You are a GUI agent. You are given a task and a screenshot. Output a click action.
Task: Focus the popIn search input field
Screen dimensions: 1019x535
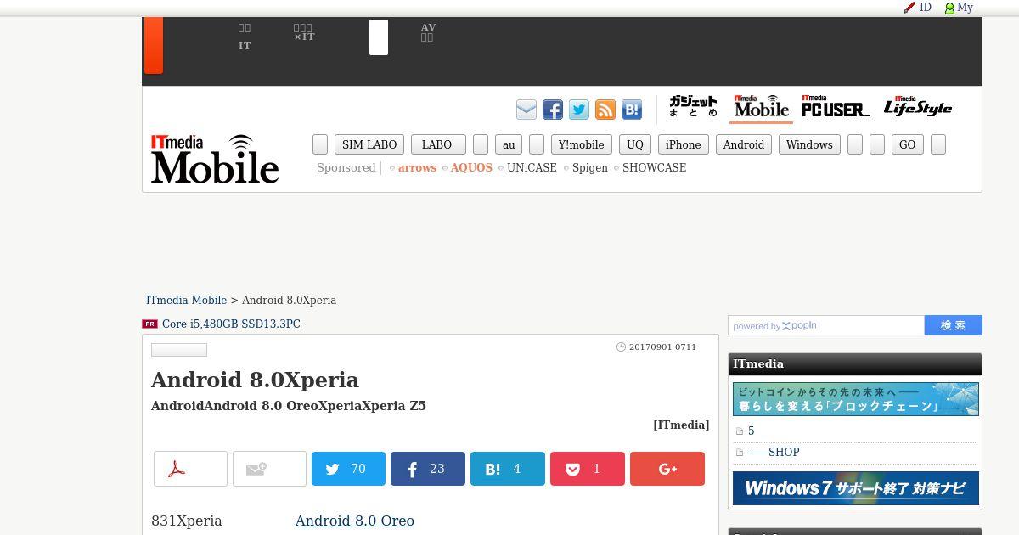tap(825, 325)
